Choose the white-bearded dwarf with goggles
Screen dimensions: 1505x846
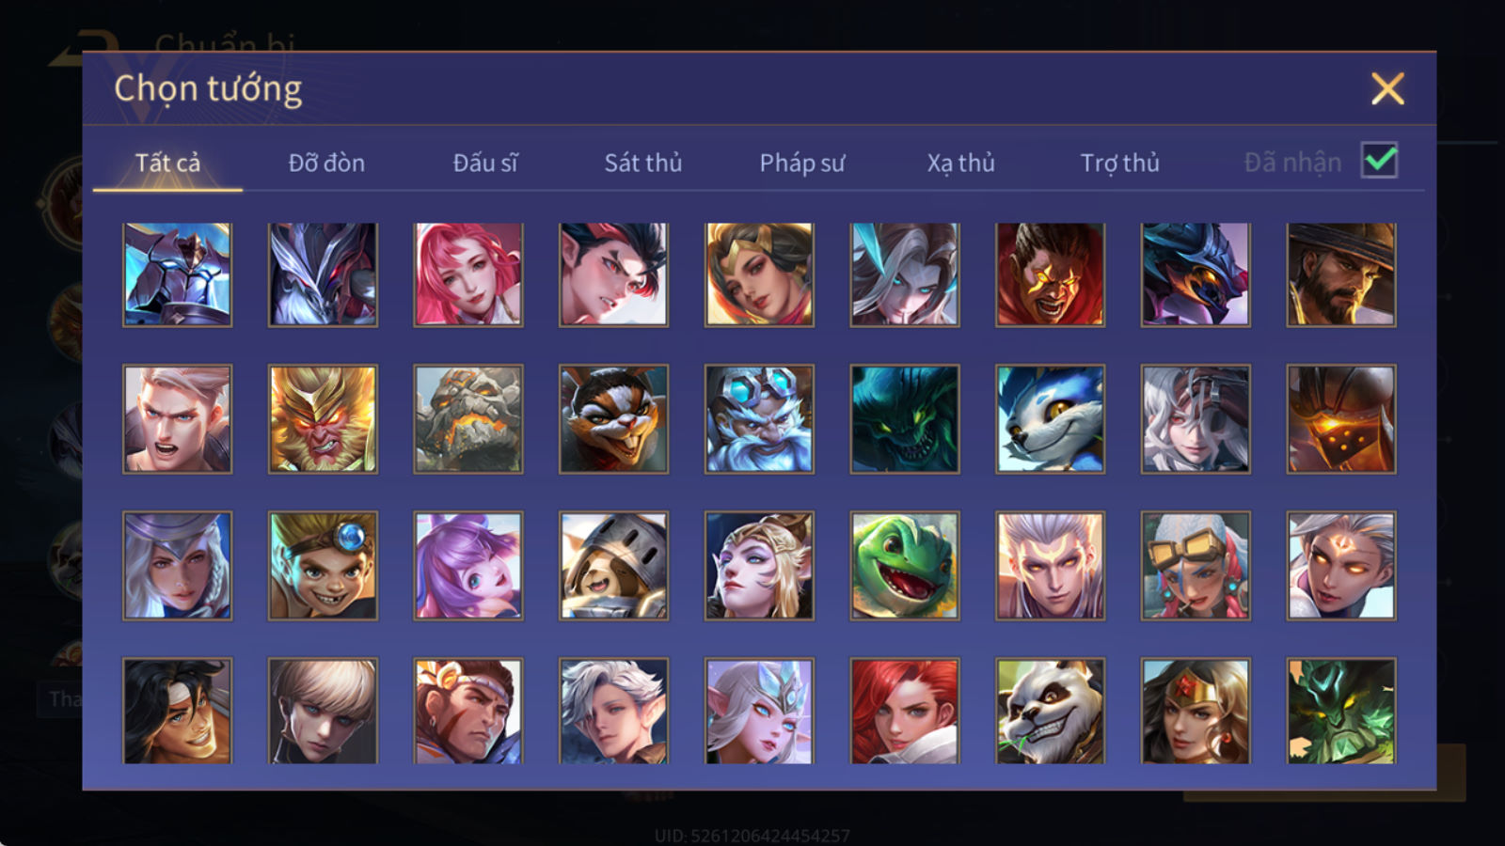point(759,419)
